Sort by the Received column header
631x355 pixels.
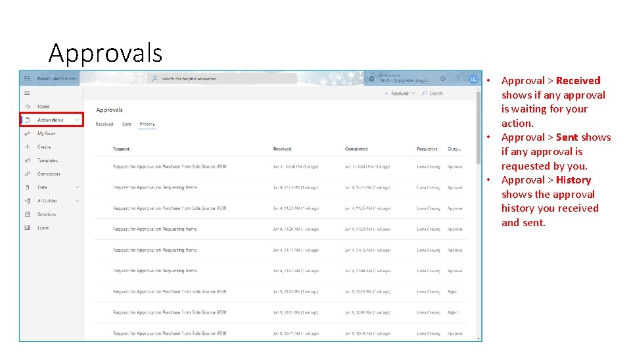point(282,149)
